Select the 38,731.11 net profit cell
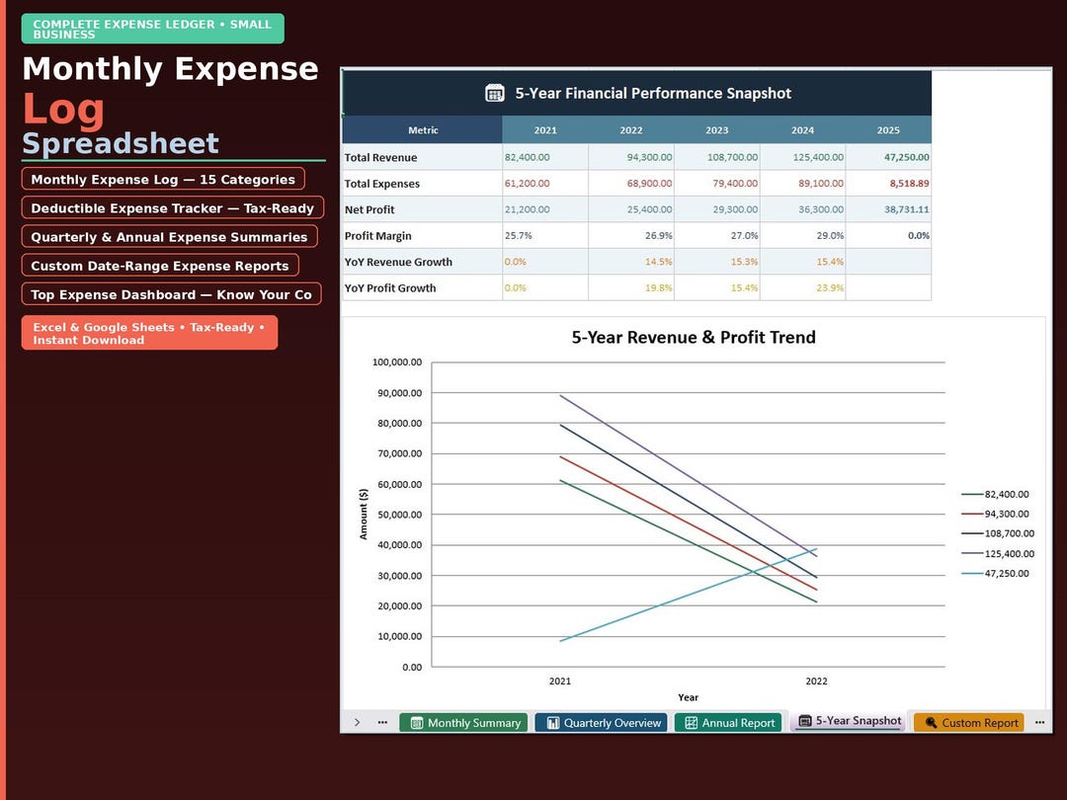This screenshot has height=800, width=1067. [888, 209]
